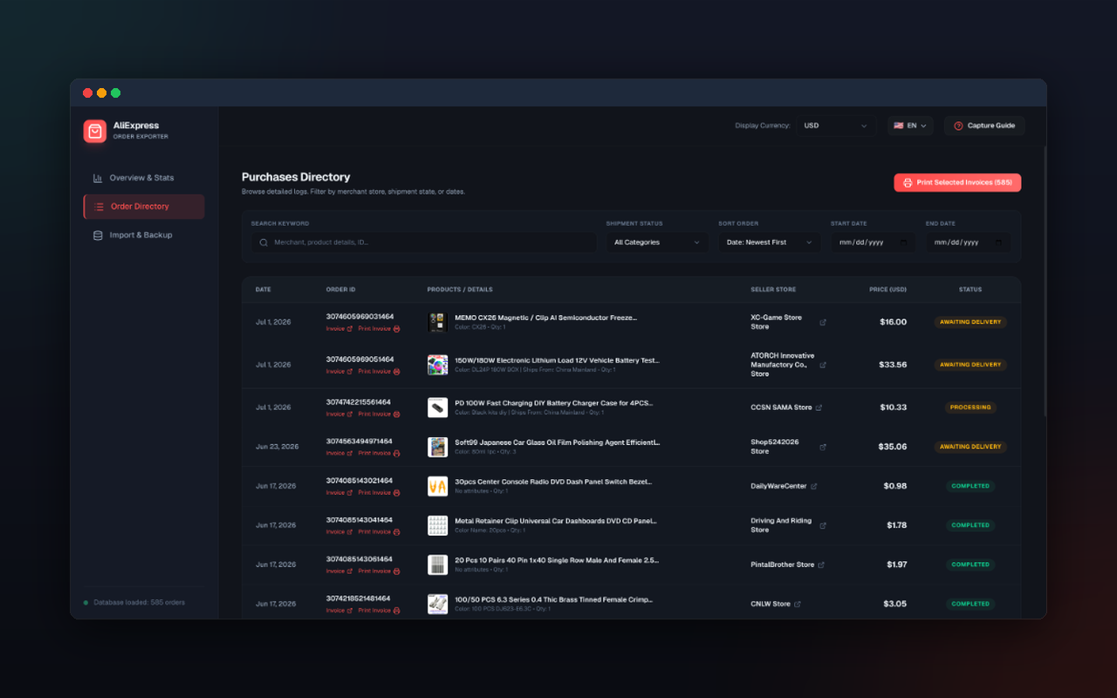The width and height of the screenshot is (1117, 698).
Task: Expand the Sort Order Newest First dropdown
Action: click(x=769, y=243)
